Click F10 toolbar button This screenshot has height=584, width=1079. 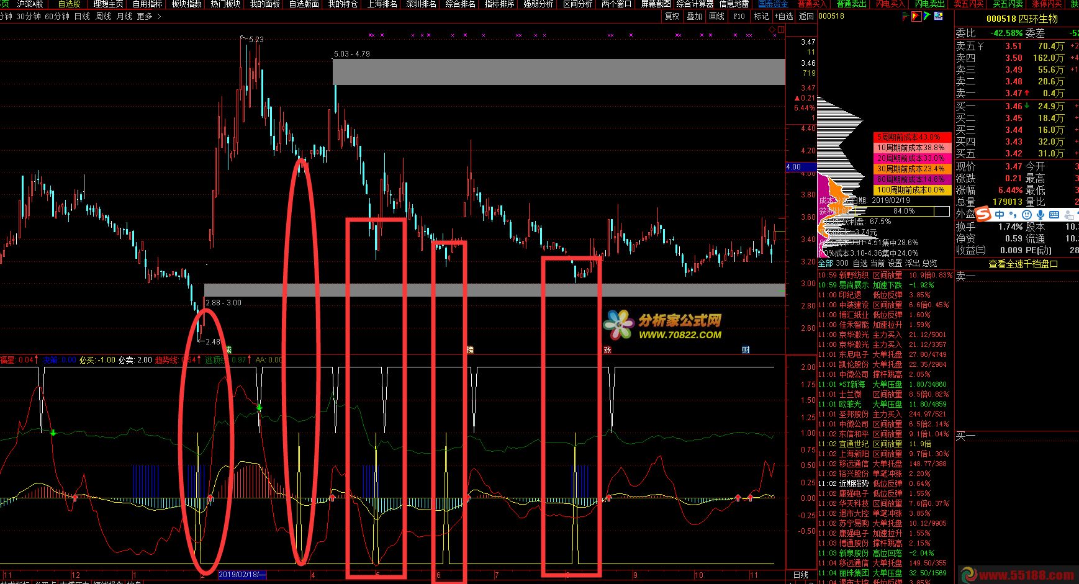(x=739, y=16)
